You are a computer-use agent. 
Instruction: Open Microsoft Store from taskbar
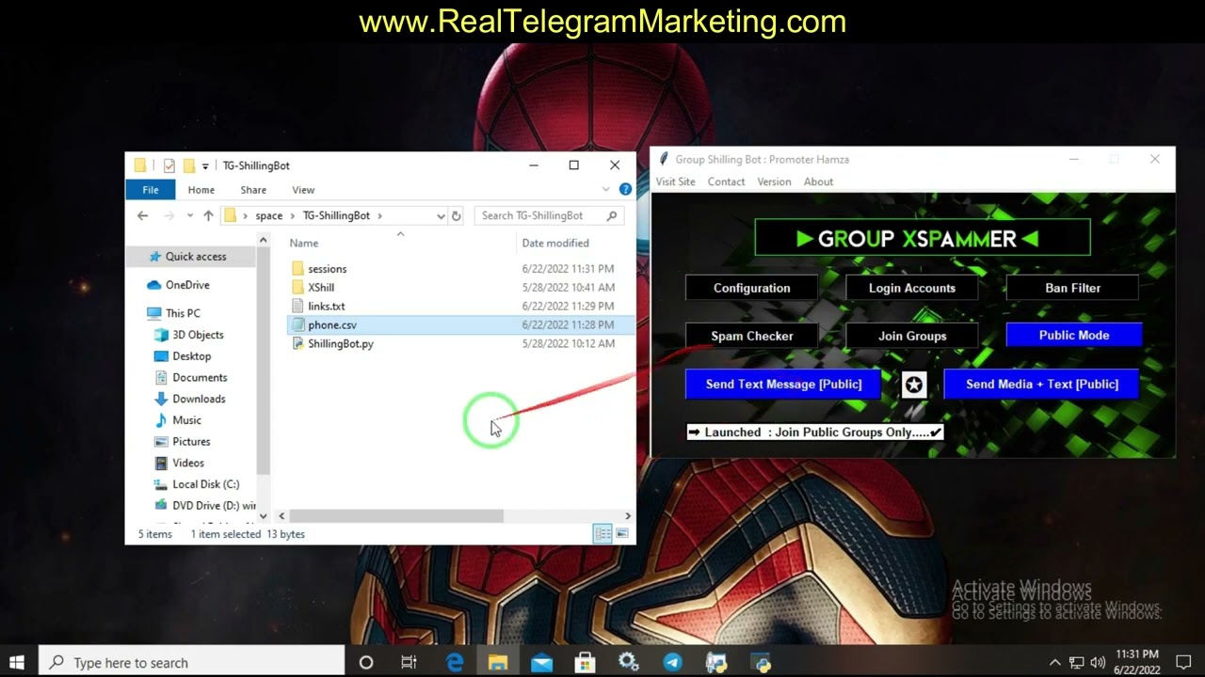click(586, 662)
